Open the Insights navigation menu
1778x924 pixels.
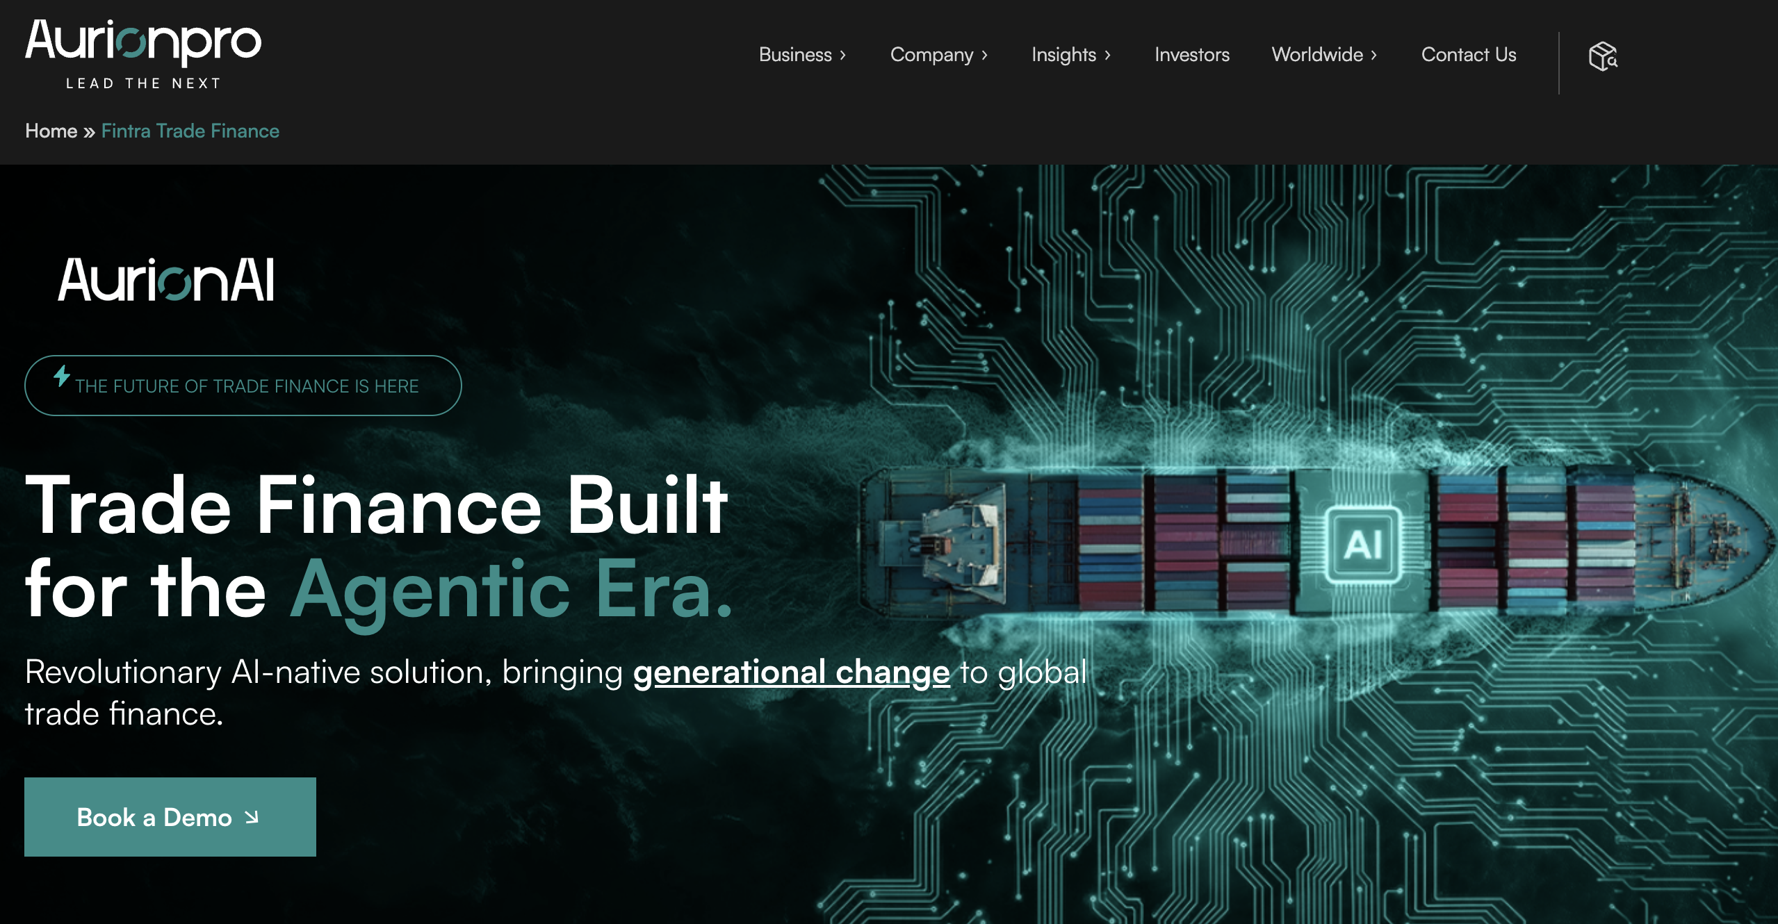click(x=1064, y=55)
